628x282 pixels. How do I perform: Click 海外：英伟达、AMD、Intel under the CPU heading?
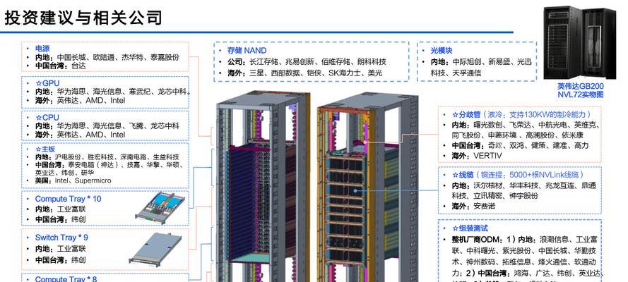click(80, 135)
